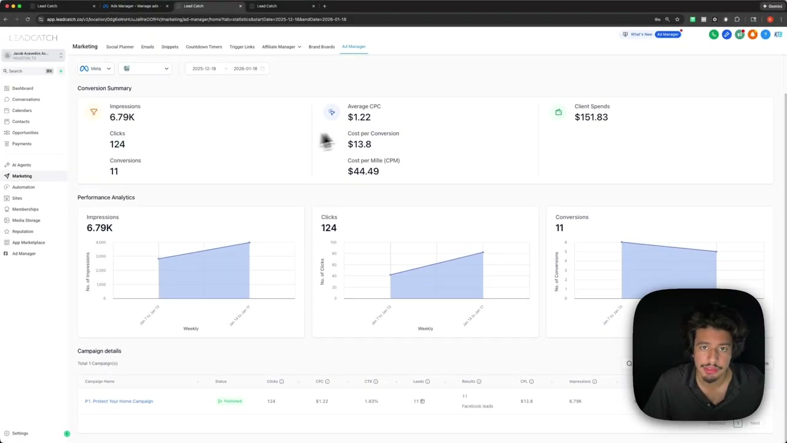
Task: Click the info icon next to Clicks column
Action: point(282,381)
